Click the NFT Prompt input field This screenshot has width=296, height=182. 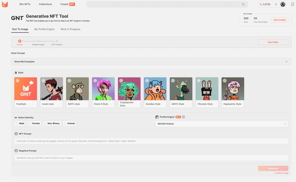151,141
